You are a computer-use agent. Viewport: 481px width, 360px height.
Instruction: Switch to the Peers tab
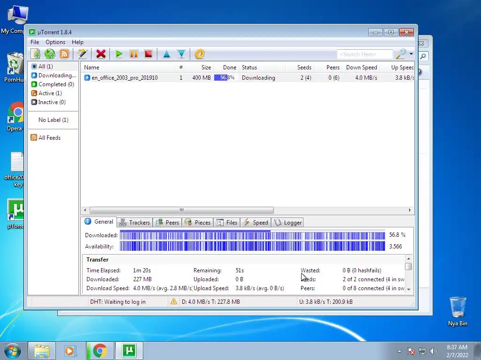click(168, 223)
